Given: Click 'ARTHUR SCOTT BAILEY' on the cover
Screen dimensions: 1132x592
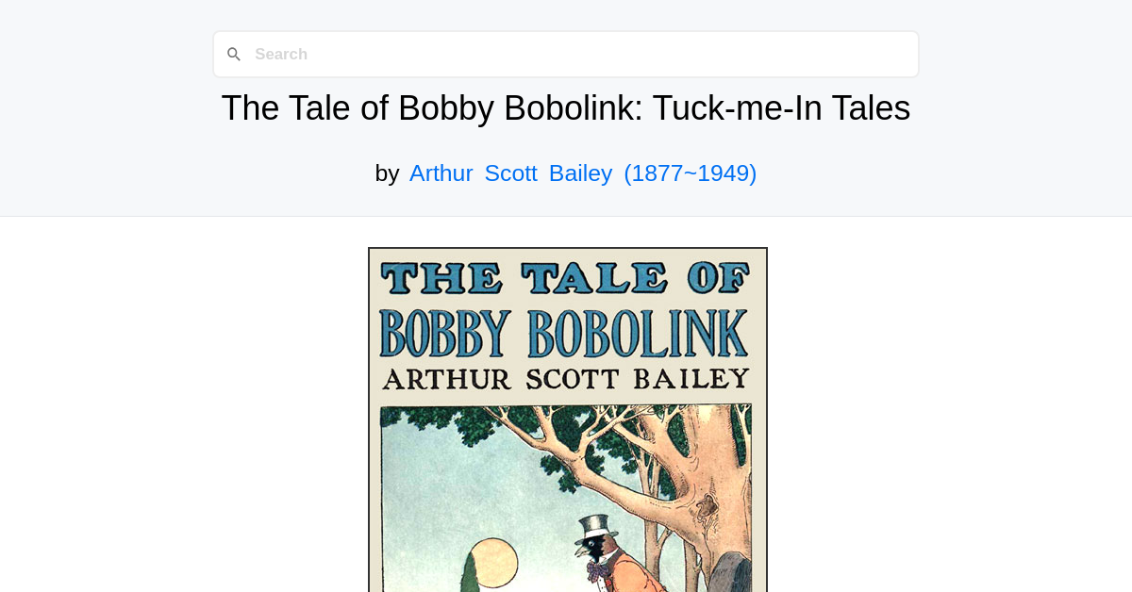Looking at the screenshot, I should (x=567, y=376).
